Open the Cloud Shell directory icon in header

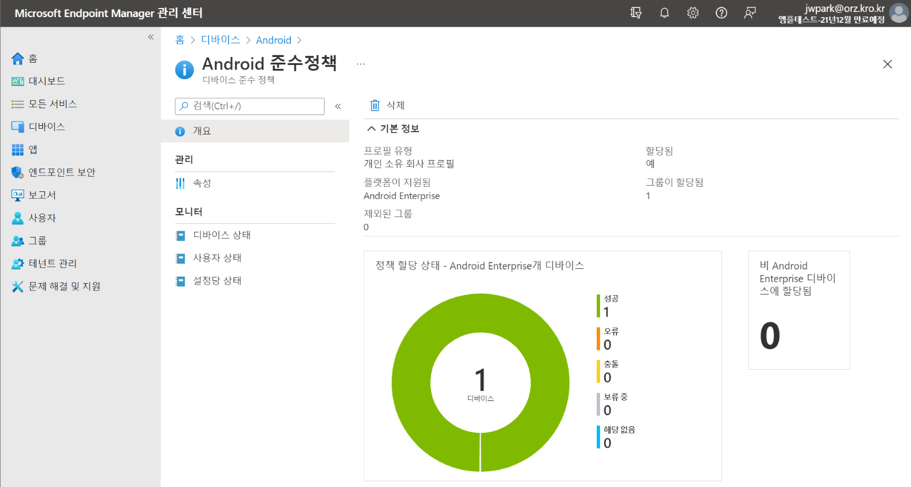point(636,13)
